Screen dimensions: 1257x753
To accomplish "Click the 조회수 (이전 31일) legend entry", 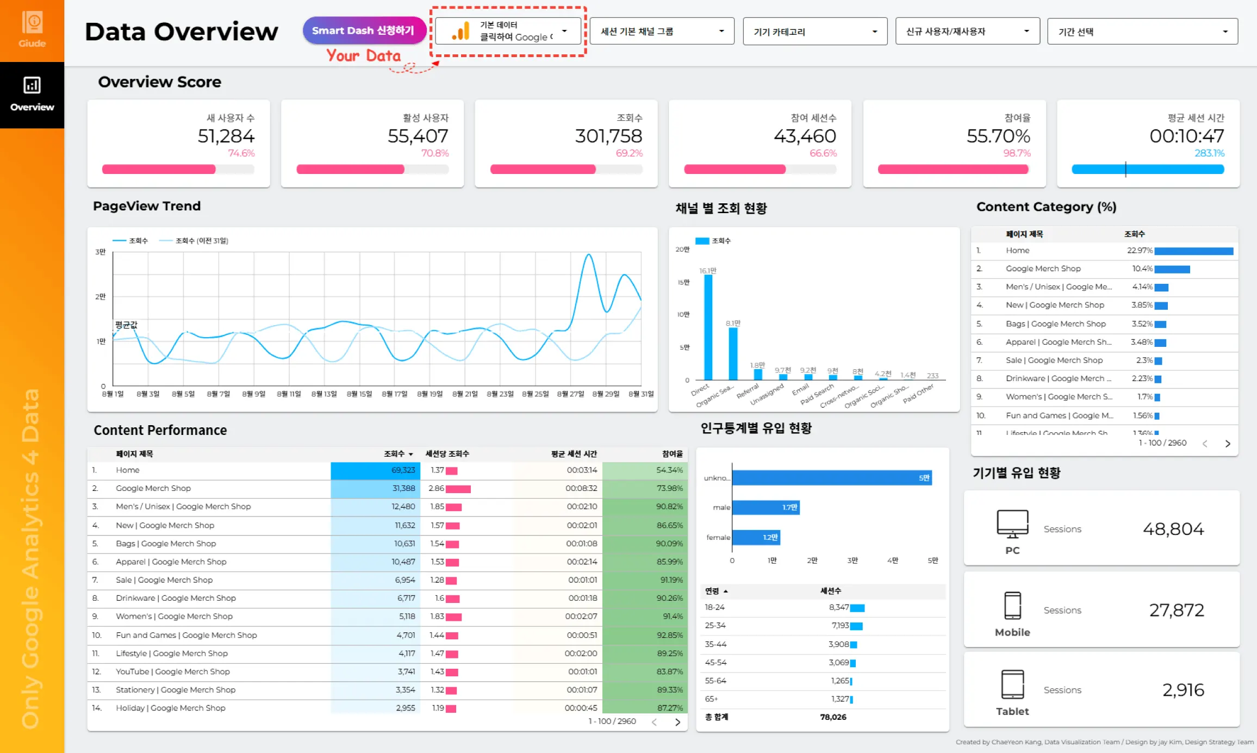I will (x=194, y=240).
